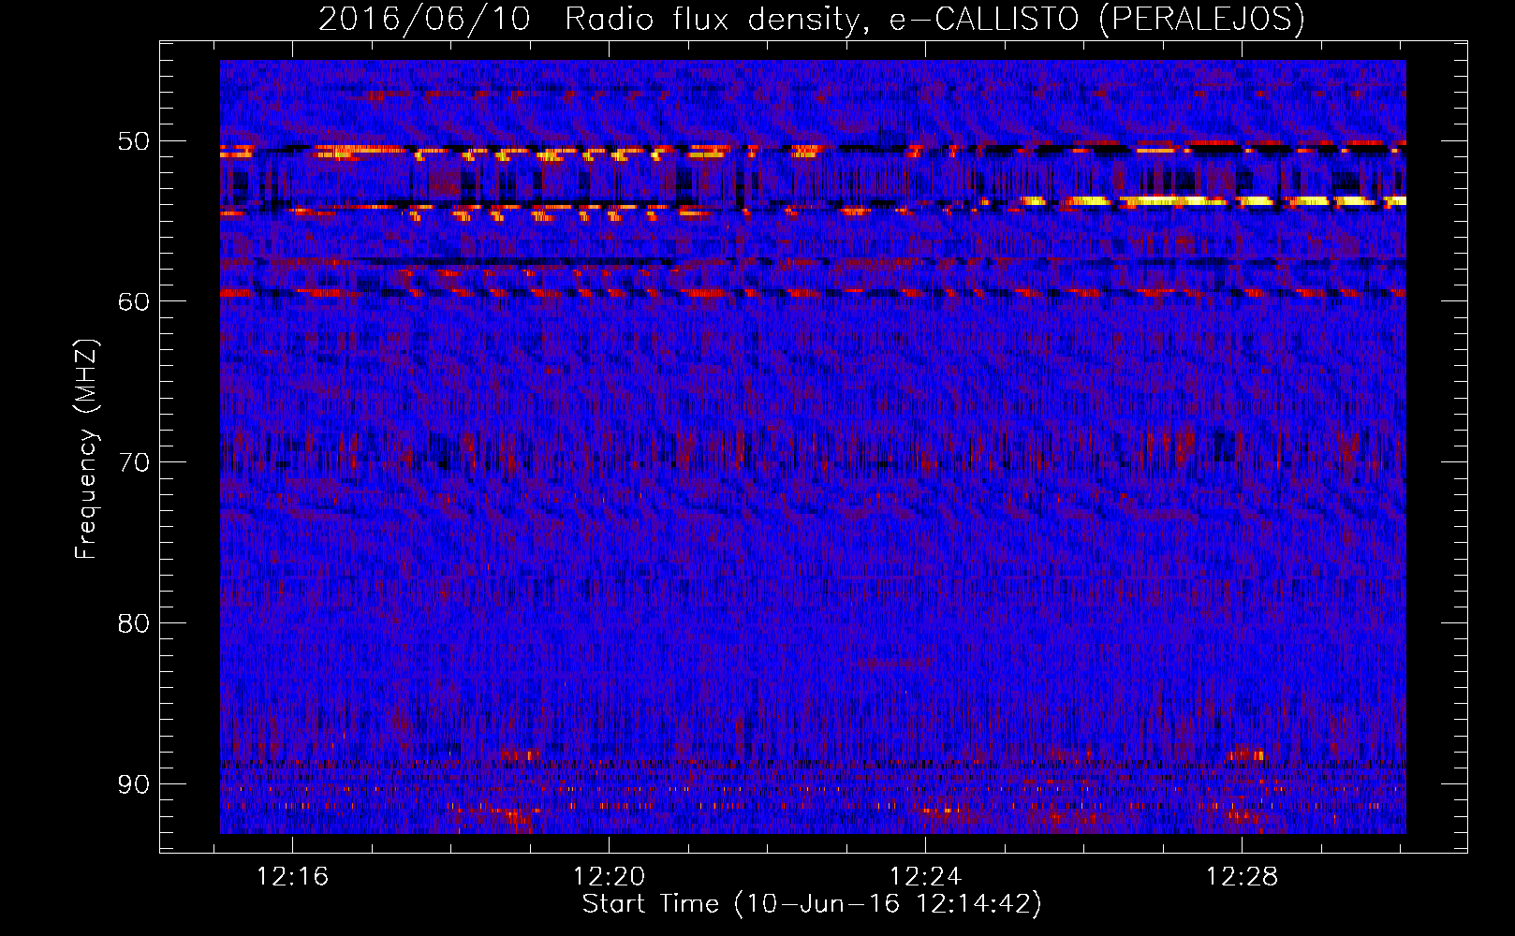Click the 90 frequency tick label

pos(134,783)
